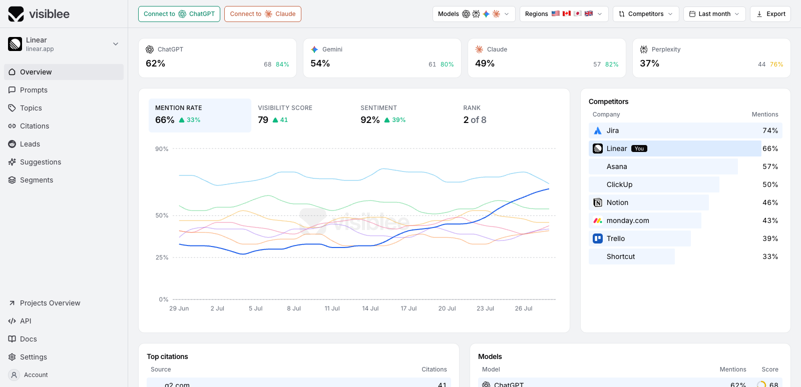The height and width of the screenshot is (387, 801).
Task: Click the Citations link icon
Action: 12,126
